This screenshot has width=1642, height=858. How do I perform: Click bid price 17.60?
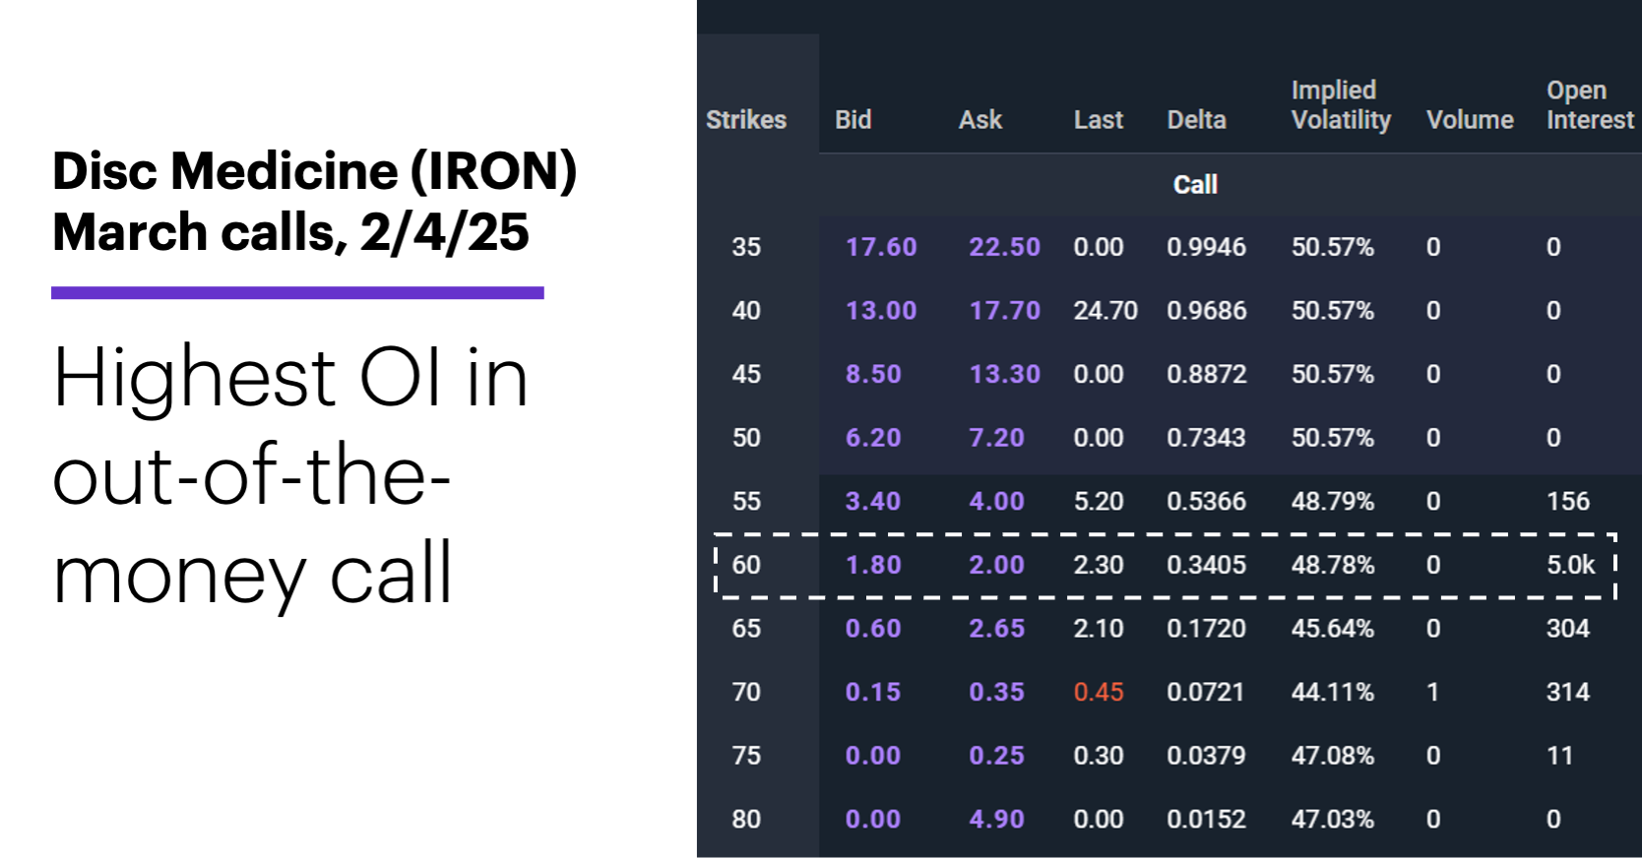click(x=881, y=247)
